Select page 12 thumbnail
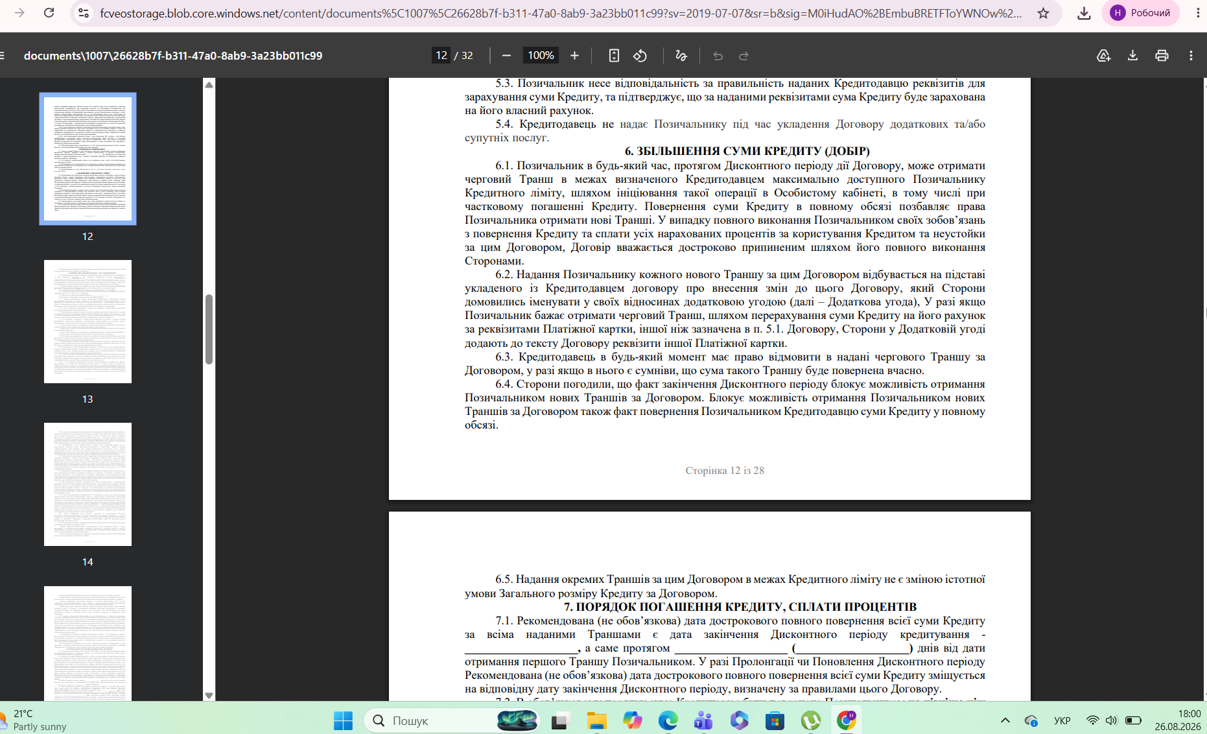 pos(88,159)
